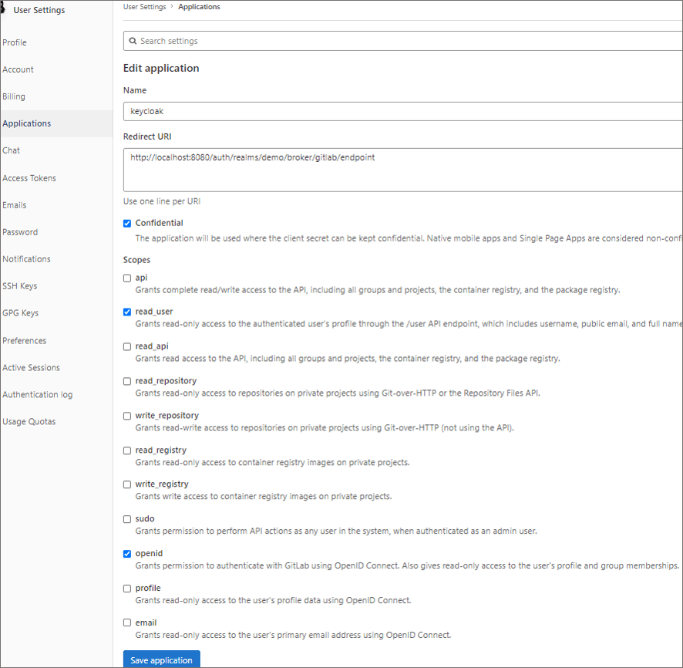Image resolution: width=683 pixels, height=668 pixels.
Task: Check the email scope checkbox
Action: tap(127, 622)
